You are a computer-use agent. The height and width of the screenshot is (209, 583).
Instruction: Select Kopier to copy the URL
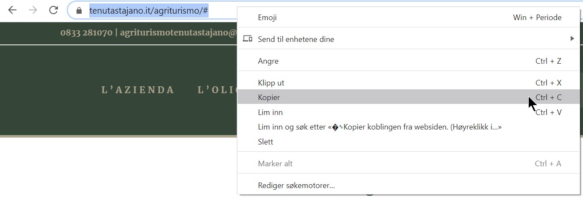[x=269, y=97]
